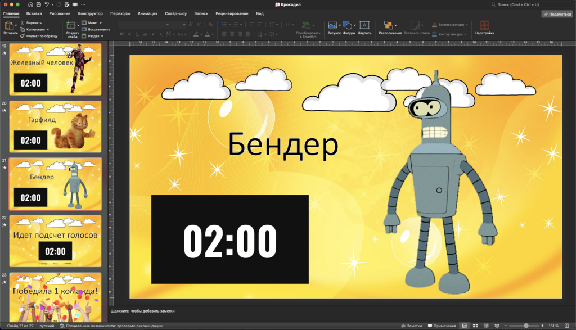This screenshot has height=330, width=576.
Task: Switch to the Переходы tab
Action: tap(120, 13)
